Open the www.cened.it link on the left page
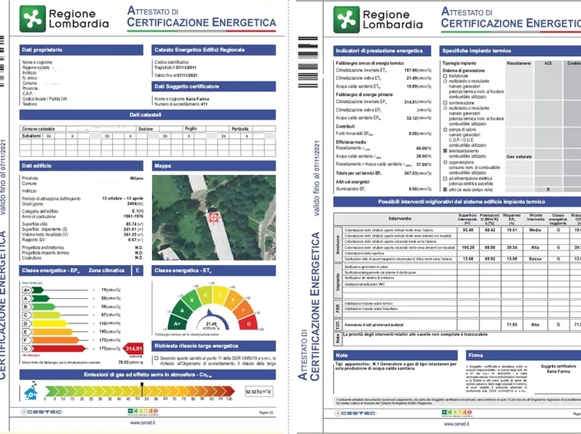This screenshot has height=434, width=581. pos(142,423)
